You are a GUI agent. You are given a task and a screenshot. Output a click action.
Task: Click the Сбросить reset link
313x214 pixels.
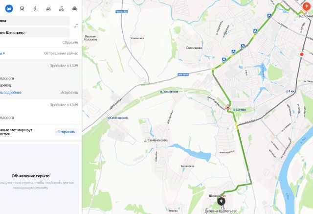coord(70,43)
